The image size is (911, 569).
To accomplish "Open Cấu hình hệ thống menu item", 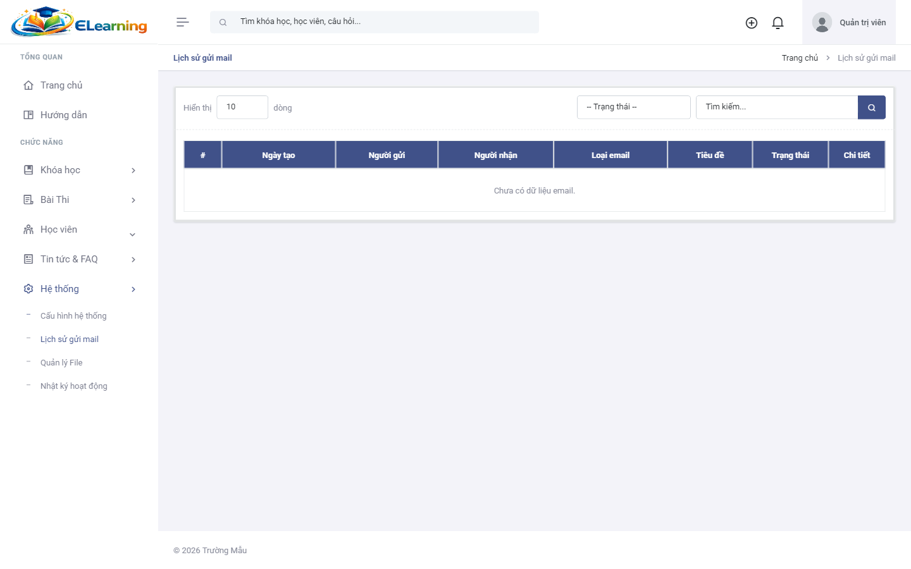I will (73, 316).
